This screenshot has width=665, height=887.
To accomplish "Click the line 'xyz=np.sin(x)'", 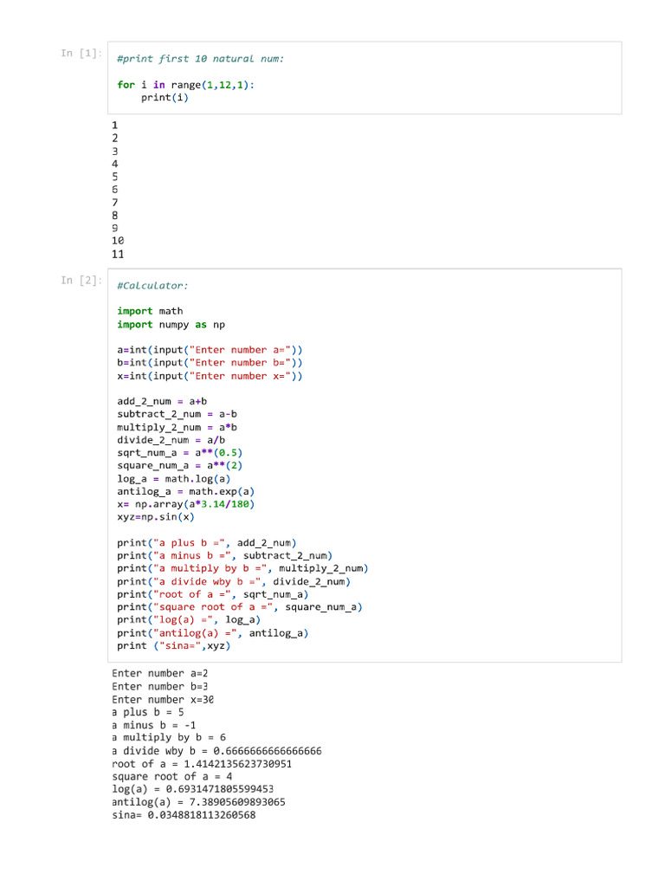I will click(156, 517).
